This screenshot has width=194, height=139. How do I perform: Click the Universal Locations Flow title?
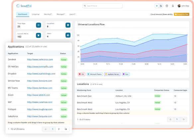tap(91, 24)
